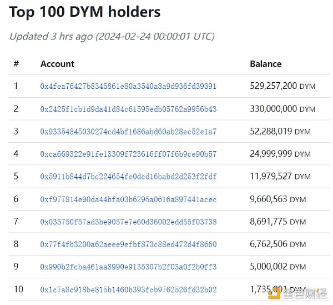This screenshot has width=333, height=305.
Task: Select the 330,000,000 DYM balance value
Action: (282, 109)
